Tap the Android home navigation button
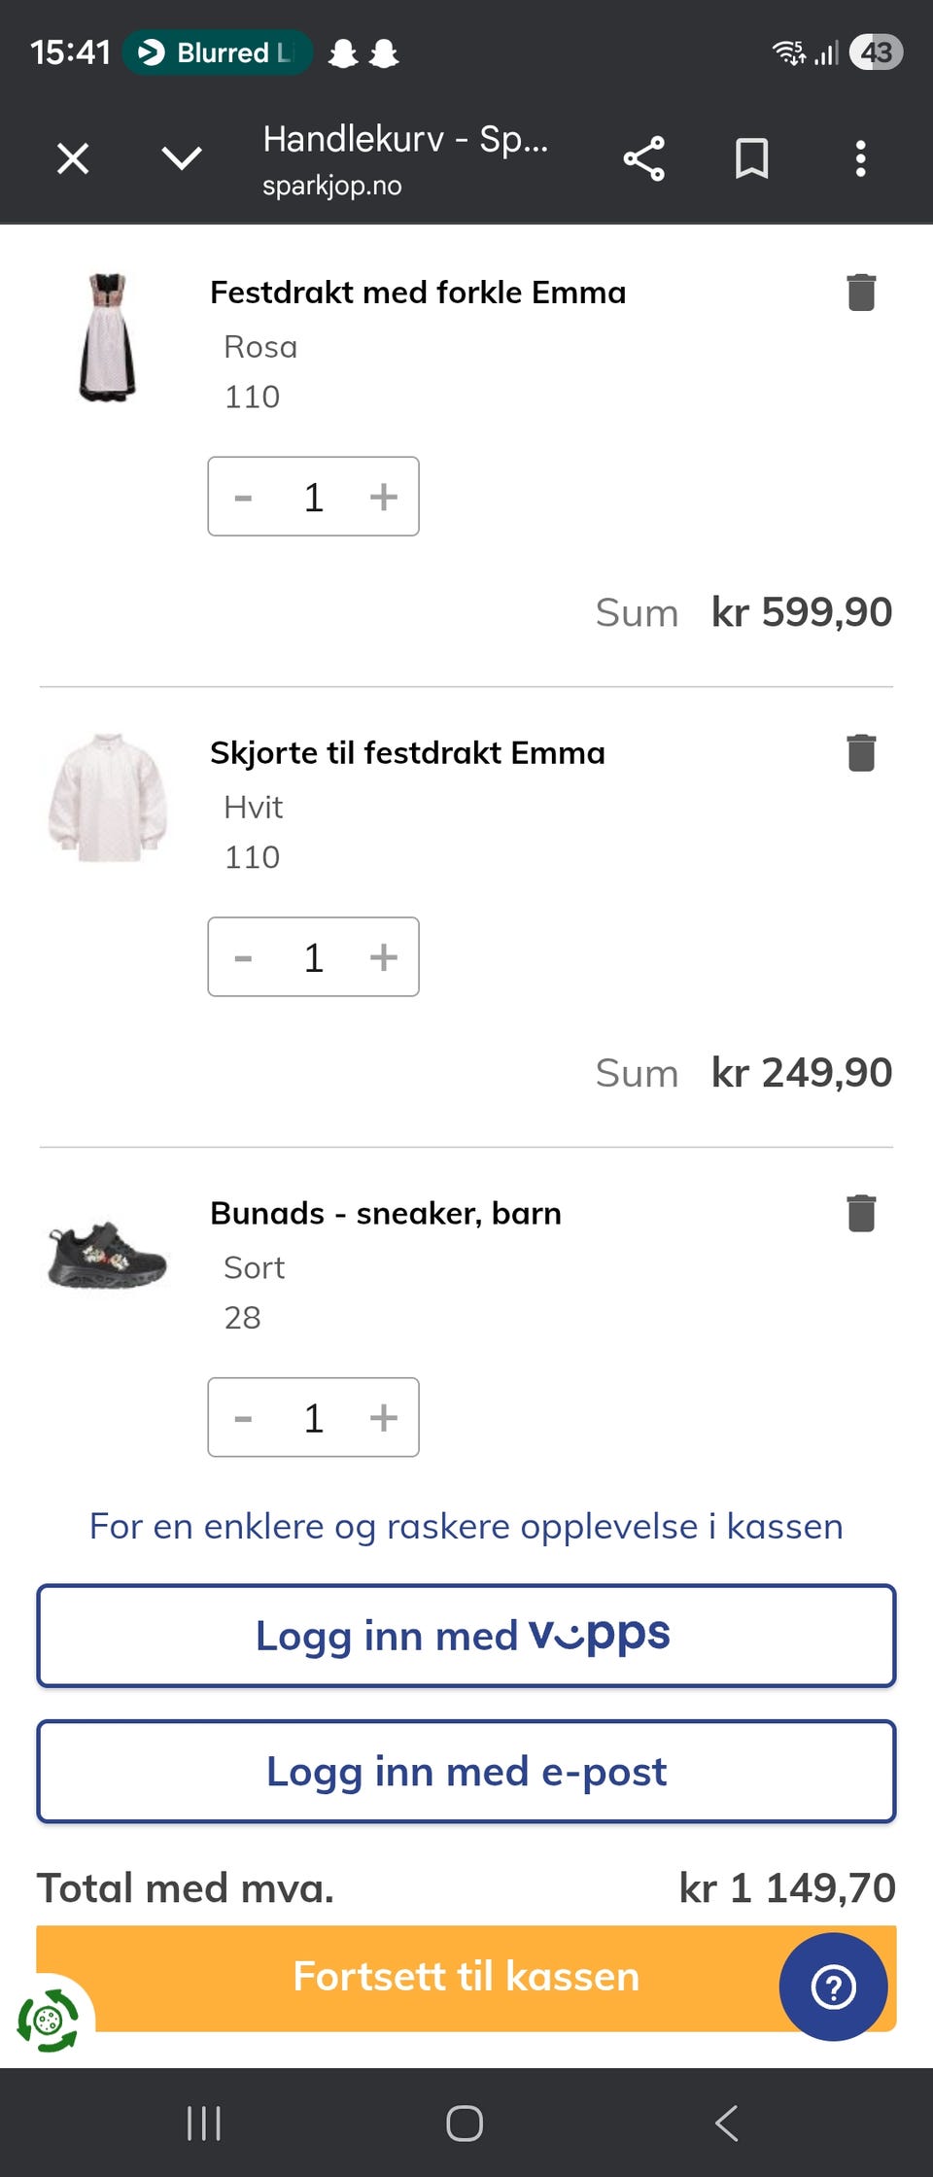Viewport: 933px width, 2177px height. pyautogui.click(x=465, y=2124)
